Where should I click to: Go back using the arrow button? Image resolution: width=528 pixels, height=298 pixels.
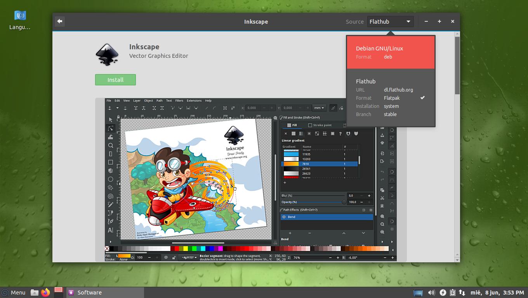(59, 21)
